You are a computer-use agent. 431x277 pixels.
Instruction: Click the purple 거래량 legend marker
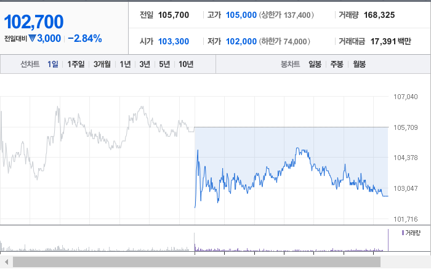click(x=403, y=233)
